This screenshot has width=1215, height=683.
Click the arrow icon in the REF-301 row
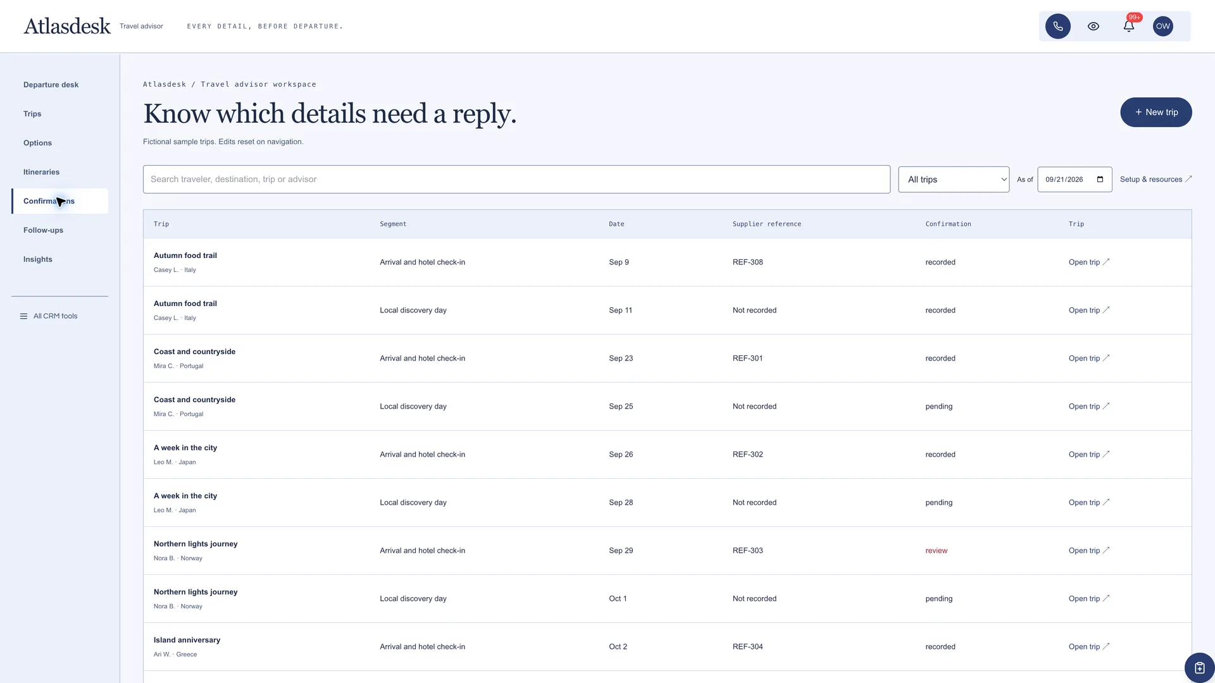click(x=1106, y=358)
